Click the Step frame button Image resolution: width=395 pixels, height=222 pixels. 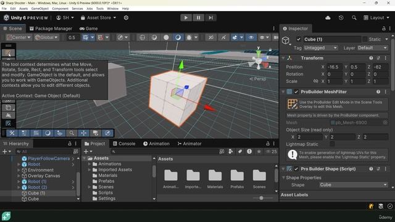(x=210, y=18)
